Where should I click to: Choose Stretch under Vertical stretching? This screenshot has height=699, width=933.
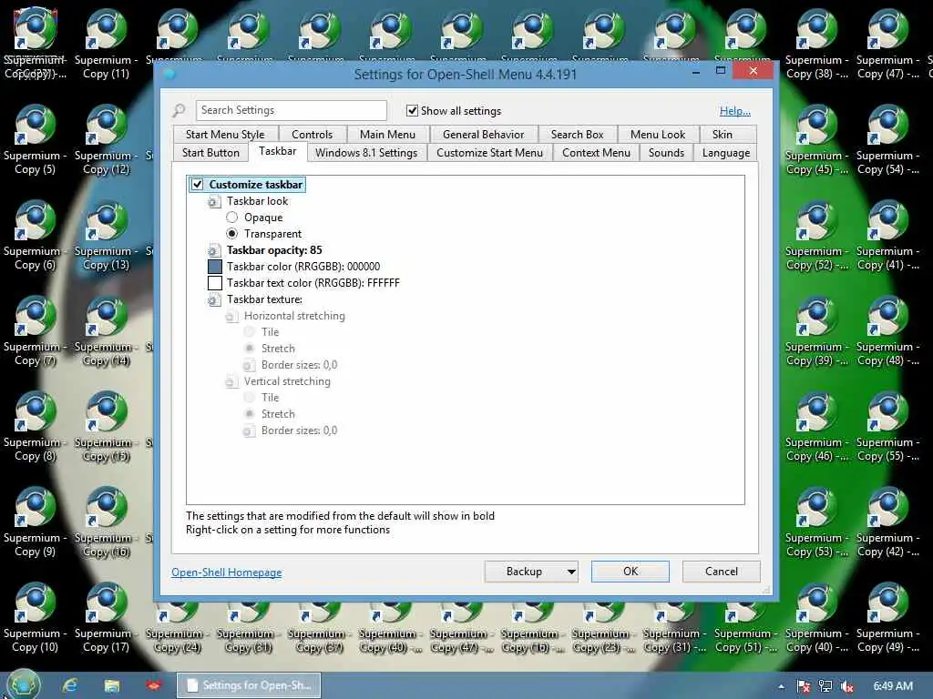pos(250,414)
